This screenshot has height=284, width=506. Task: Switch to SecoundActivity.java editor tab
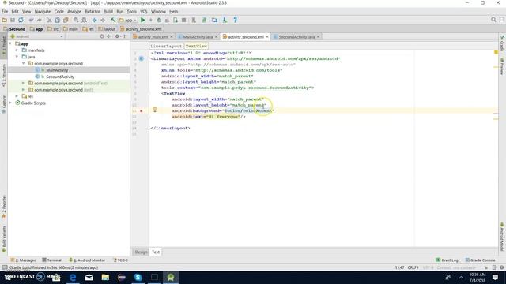click(296, 37)
